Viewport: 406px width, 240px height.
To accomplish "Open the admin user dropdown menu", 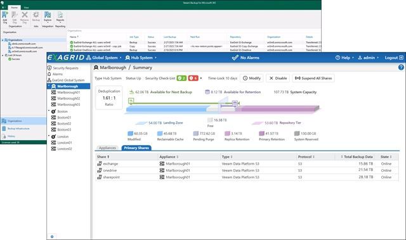I will 368,58.
